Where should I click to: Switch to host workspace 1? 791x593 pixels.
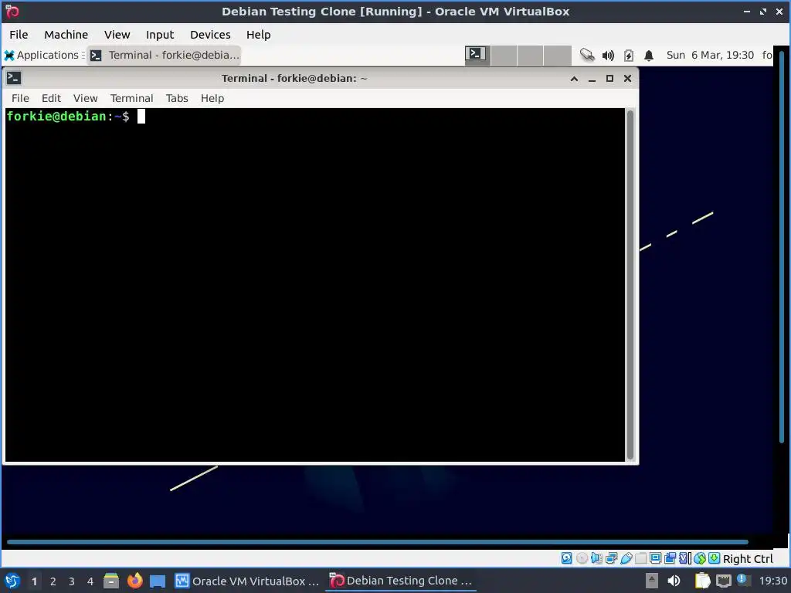click(x=34, y=581)
